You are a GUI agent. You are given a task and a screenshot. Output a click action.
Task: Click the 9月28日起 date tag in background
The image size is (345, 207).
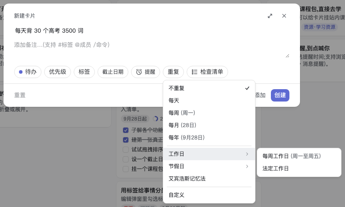click(x=135, y=119)
